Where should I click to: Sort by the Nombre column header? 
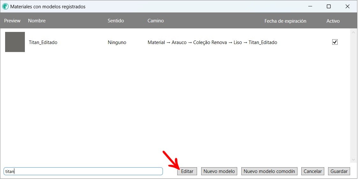[37, 21]
